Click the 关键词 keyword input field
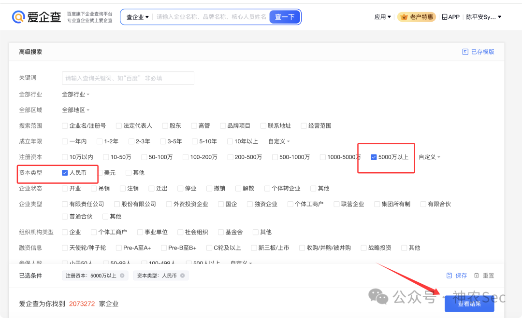The height and width of the screenshot is (318, 522). pyautogui.click(x=128, y=78)
